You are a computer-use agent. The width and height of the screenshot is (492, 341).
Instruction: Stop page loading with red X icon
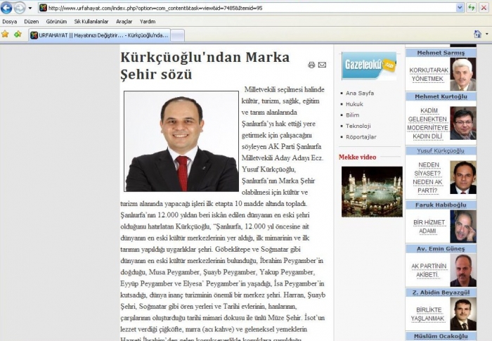coord(484,8)
